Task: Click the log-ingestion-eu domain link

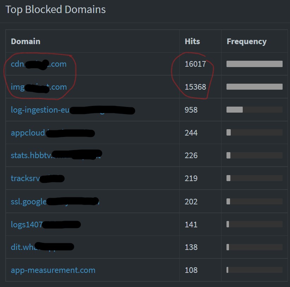Action: pos(73,110)
